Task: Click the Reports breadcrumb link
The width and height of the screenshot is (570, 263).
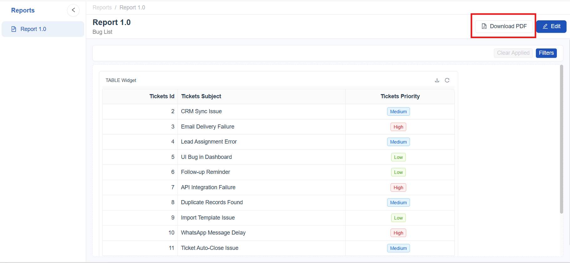Action: (102, 8)
